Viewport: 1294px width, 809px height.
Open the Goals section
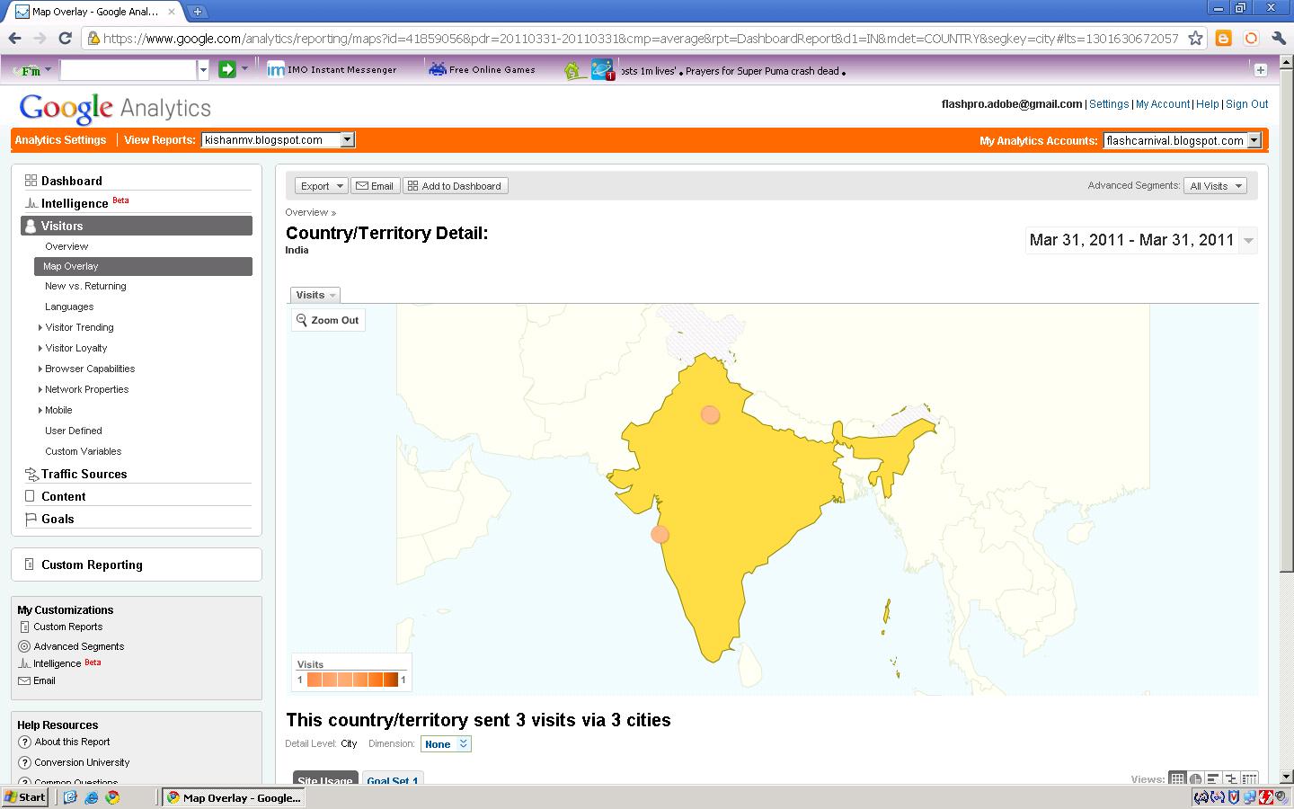coord(58,519)
